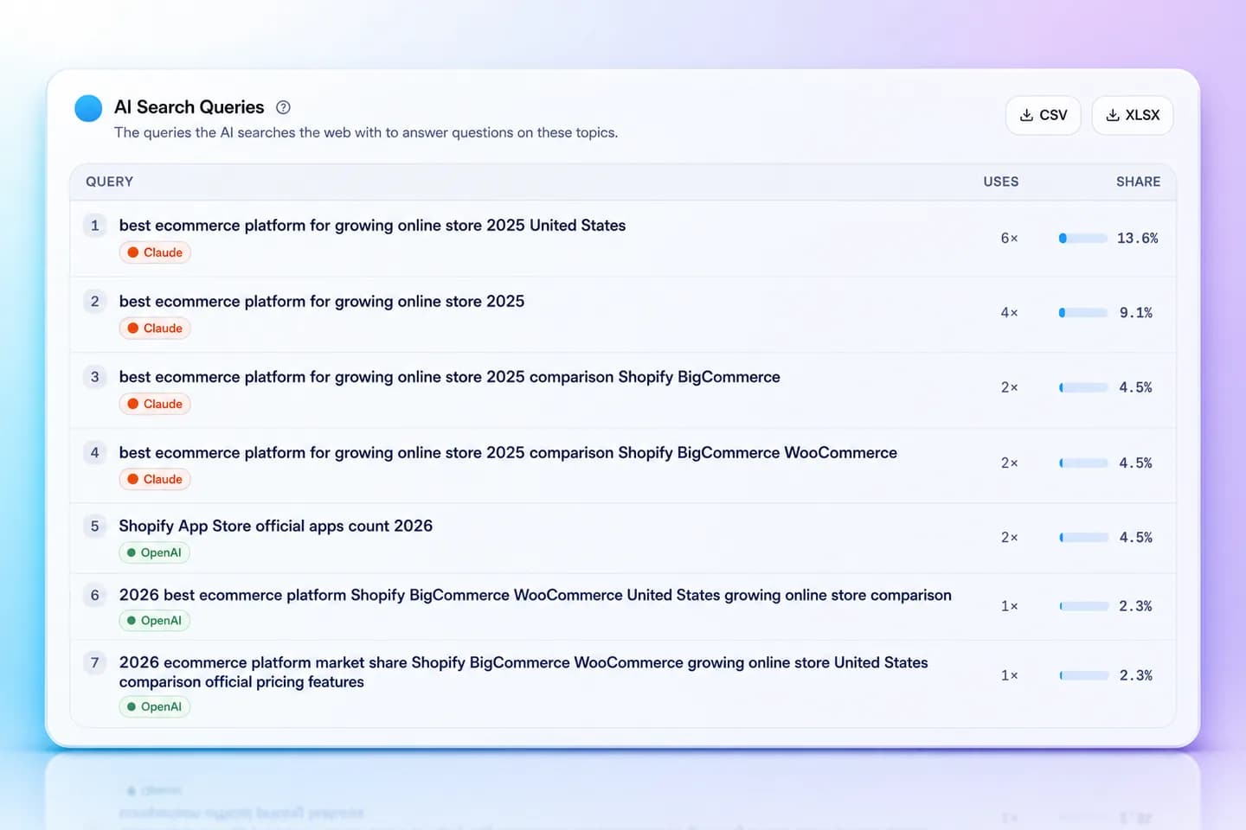Select query ending in "2025 United States"
The image size is (1246, 830).
[372, 226]
